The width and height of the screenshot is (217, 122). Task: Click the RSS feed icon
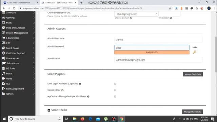(3, 84)
